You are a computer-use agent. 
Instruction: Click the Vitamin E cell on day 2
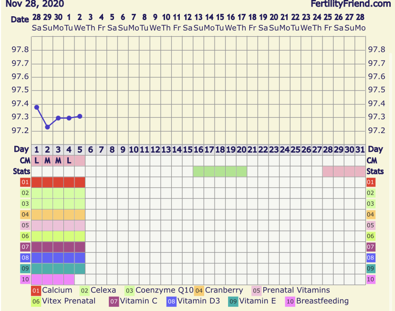coord(47,269)
